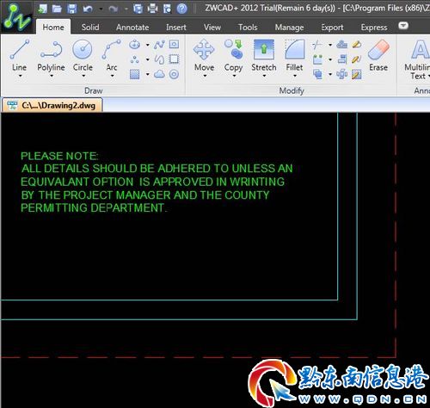Select the Spline tool icon
This screenshot has height=408, width=430.
tap(159, 45)
